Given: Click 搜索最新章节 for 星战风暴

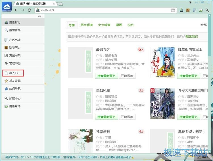Looking at the screenshot, I should 106,117.
